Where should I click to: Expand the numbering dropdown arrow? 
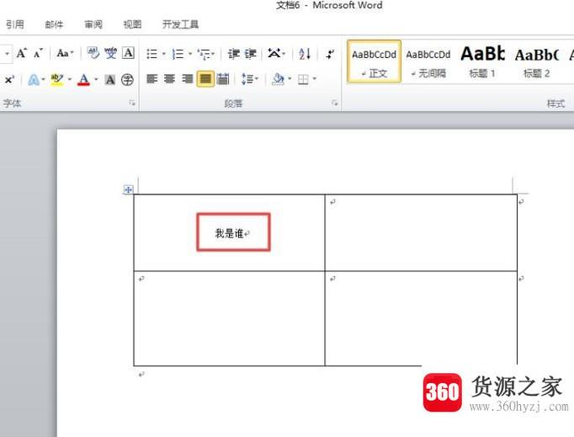click(190, 54)
